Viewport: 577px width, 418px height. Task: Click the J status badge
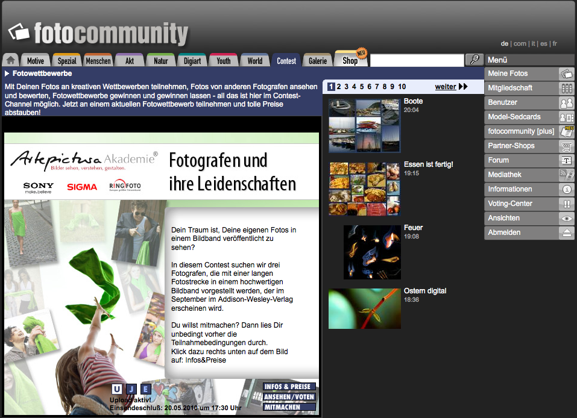pos(131,389)
